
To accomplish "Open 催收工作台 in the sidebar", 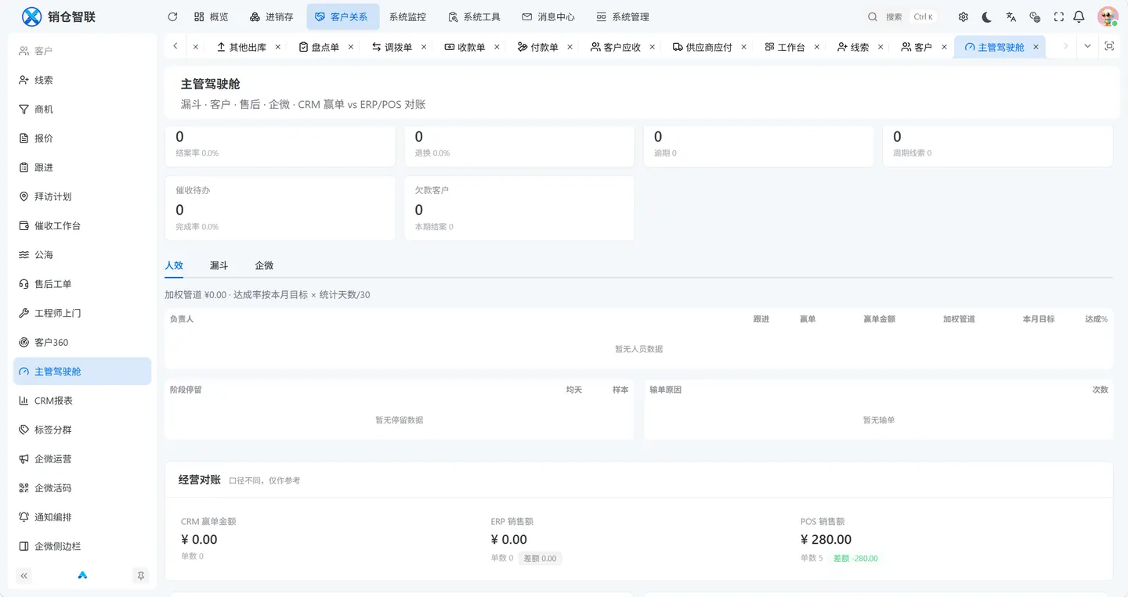I will [82, 226].
